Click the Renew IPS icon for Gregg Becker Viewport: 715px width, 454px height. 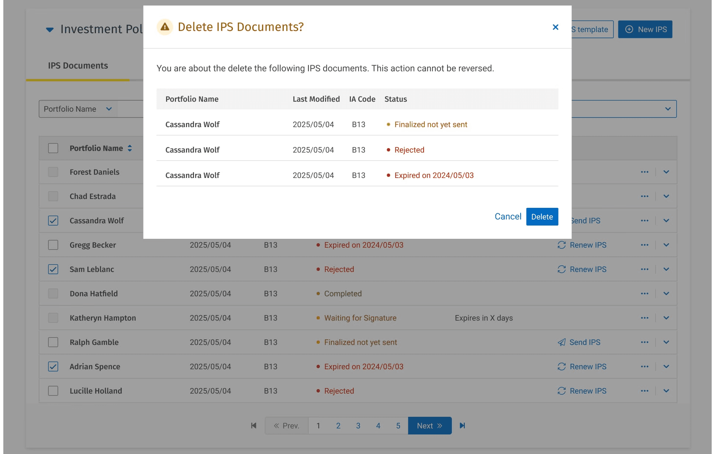pyautogui.click(x=562, y=245)
